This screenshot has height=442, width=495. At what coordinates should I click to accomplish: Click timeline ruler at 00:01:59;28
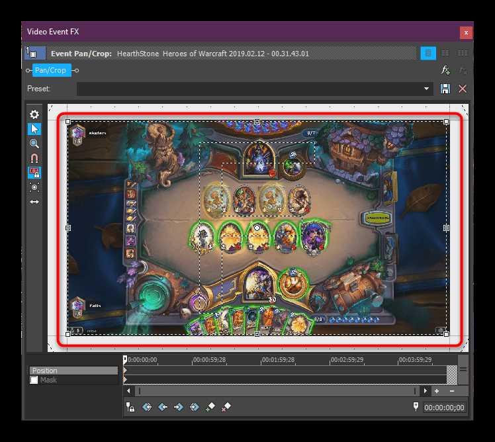point(278,359)
